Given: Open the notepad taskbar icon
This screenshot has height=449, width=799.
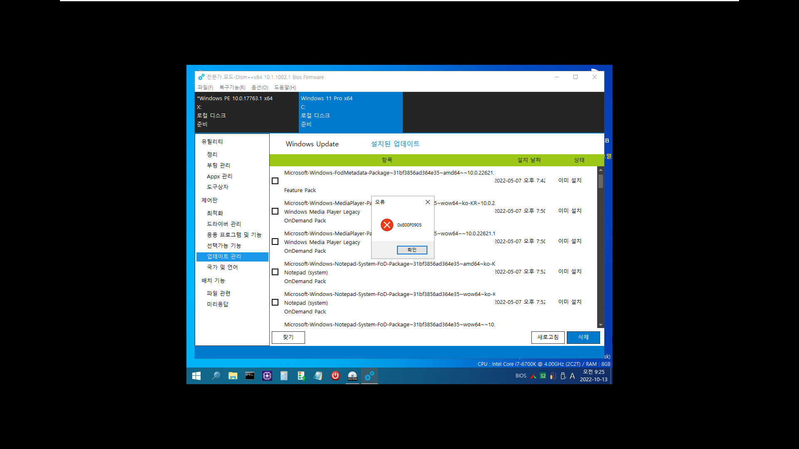Looking at the screenshot, I should click(x=318, y=376).
